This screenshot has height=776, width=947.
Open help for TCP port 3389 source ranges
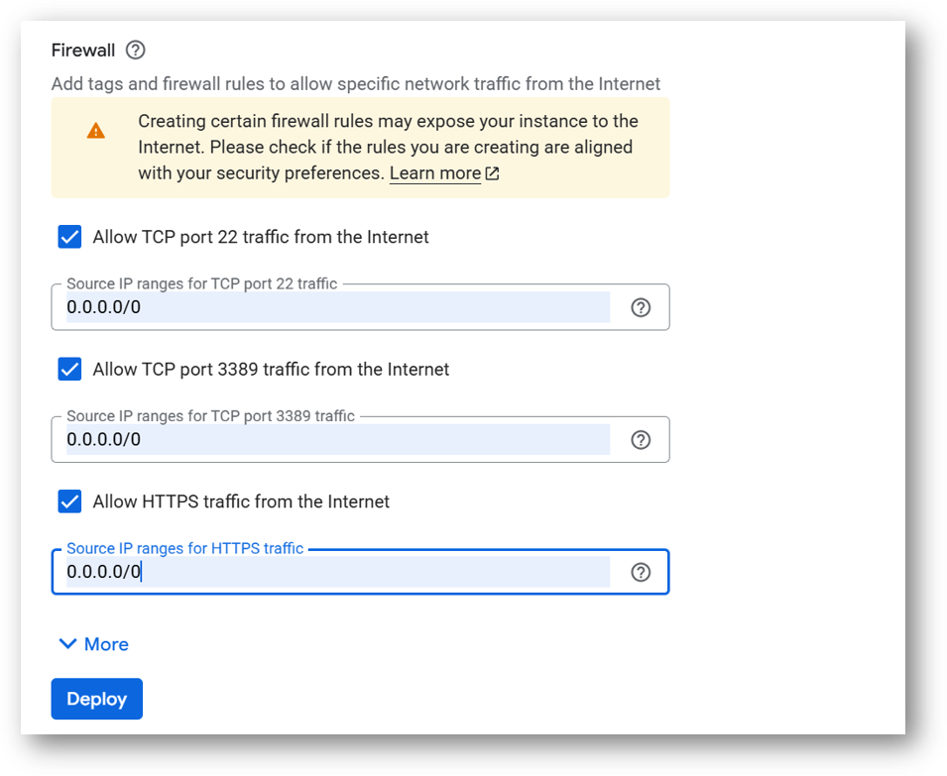point(641,440)
